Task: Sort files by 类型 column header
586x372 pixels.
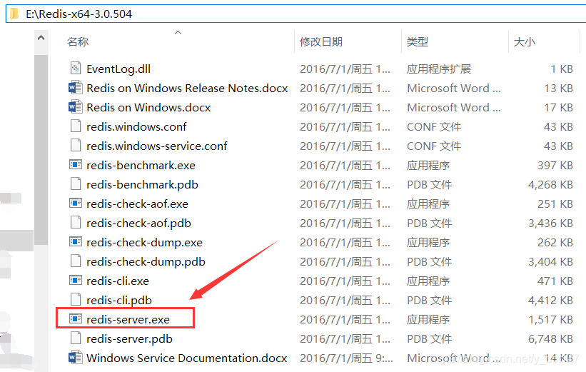Action: coord(418,41)
